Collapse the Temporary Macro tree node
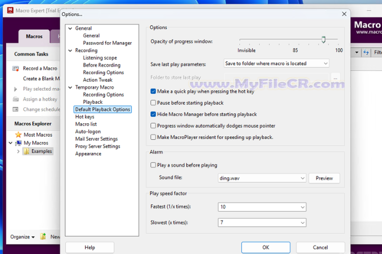This screenshot has width=382, height=254. (70, 87)
